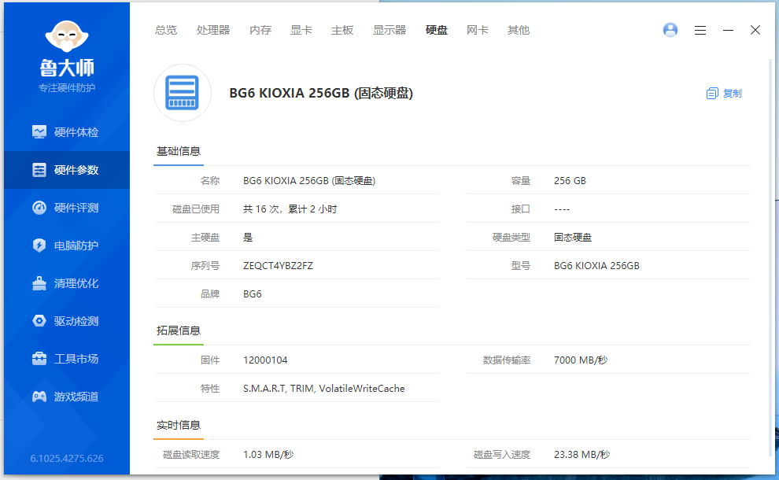Switch to the 显卡 tab
This screenshot has height=480, width=779.
301,30
